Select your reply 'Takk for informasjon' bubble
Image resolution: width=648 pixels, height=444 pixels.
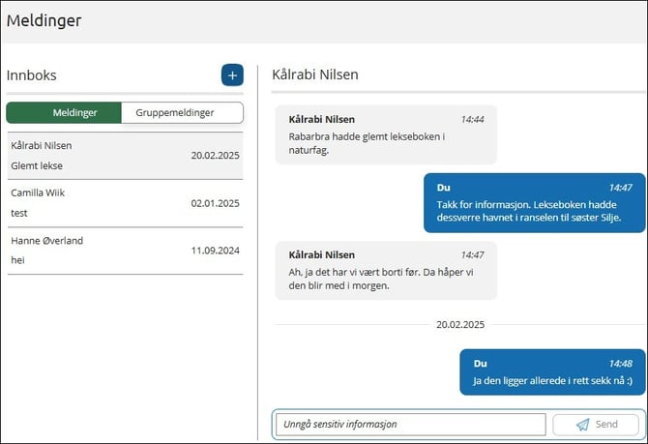pyautogui.click(x=534, y=202)
